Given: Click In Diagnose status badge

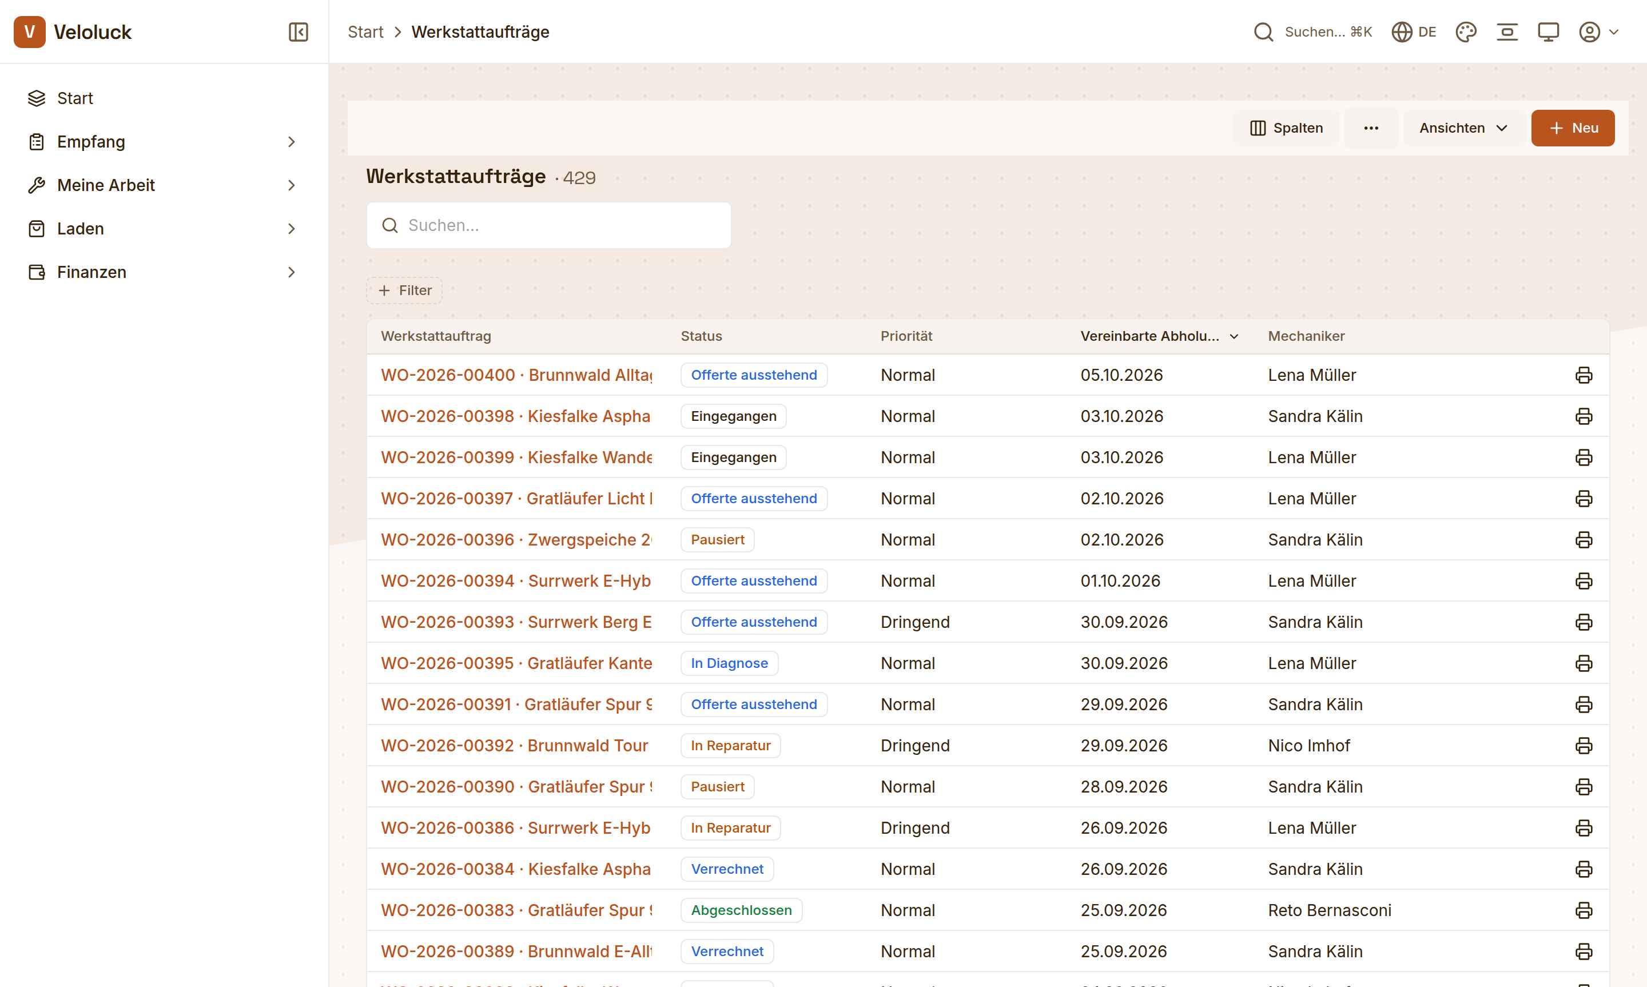Looking at the screenshot, I should point(729,663).
